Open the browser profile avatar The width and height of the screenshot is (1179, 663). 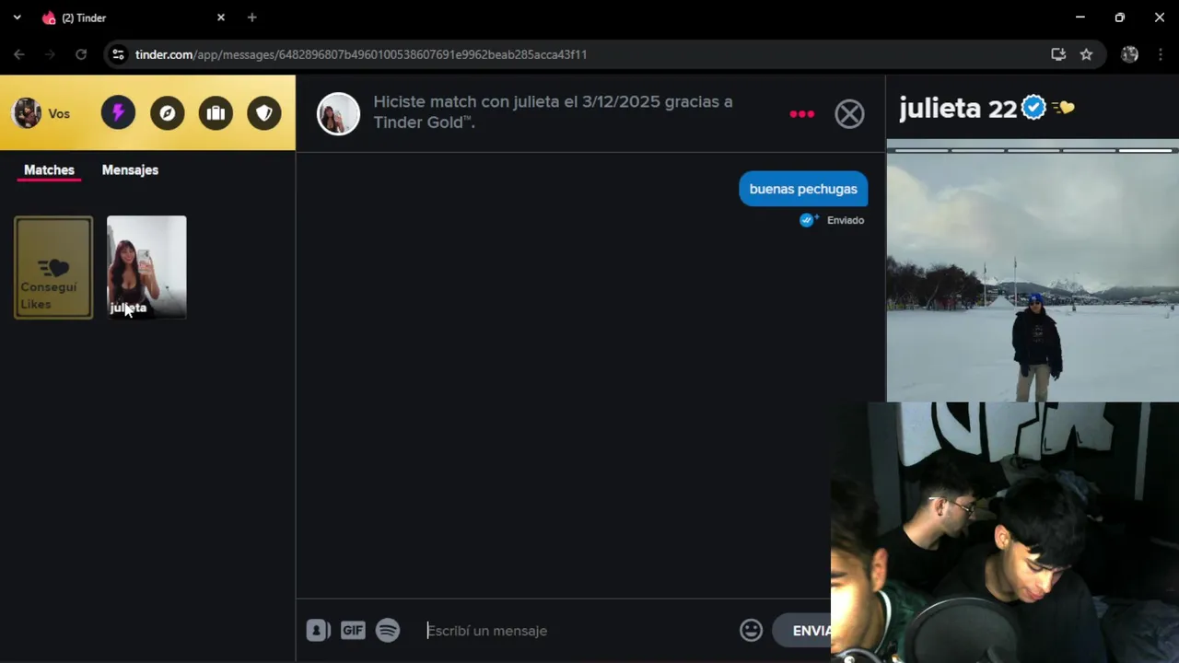1129,54
